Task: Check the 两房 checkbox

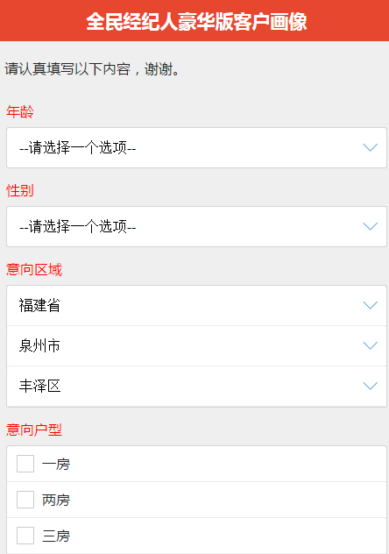Action: pyautogui.click(x=25, y=500)
